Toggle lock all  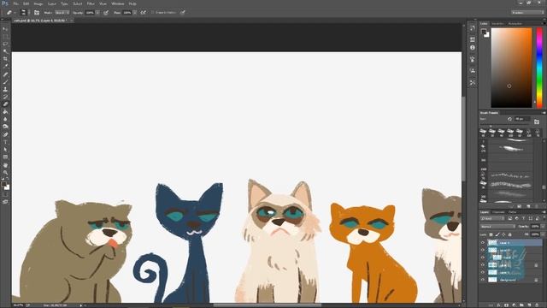pos(510,234)
